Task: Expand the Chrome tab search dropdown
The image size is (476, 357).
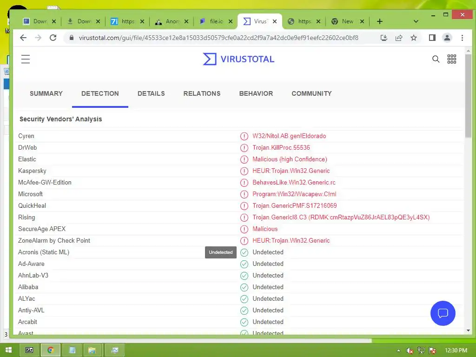Action: 416,21
